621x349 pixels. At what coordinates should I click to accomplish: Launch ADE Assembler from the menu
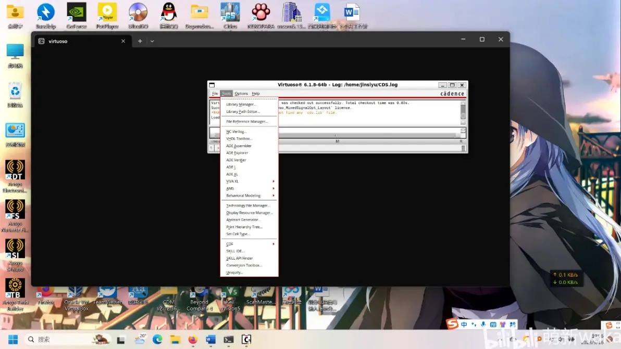click(x=249, y=146)
